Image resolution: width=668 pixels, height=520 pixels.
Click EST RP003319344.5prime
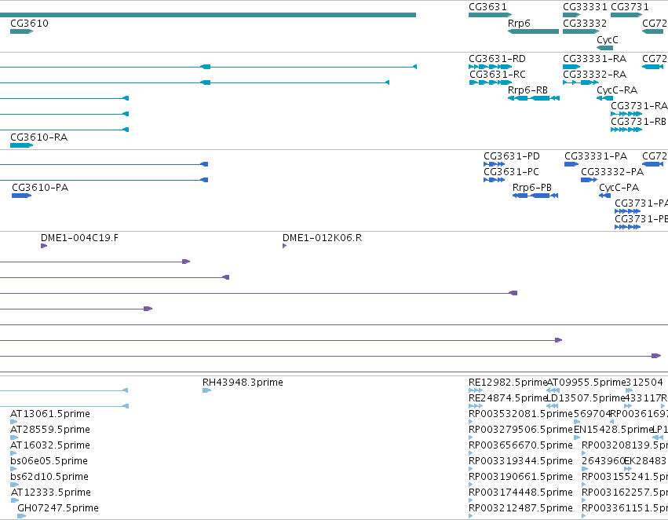pos(471,469)
